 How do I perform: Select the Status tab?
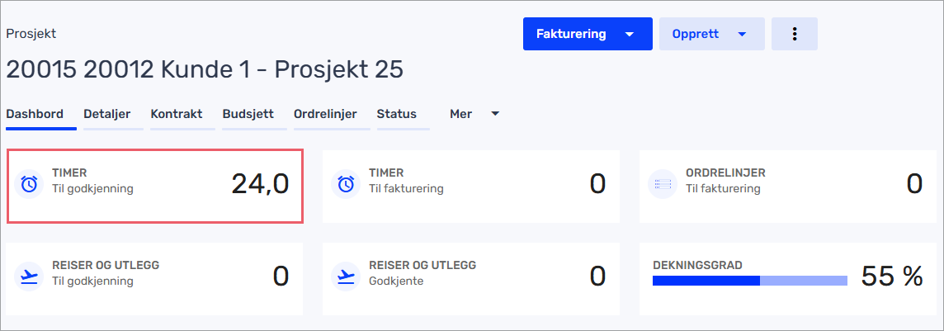397,114
